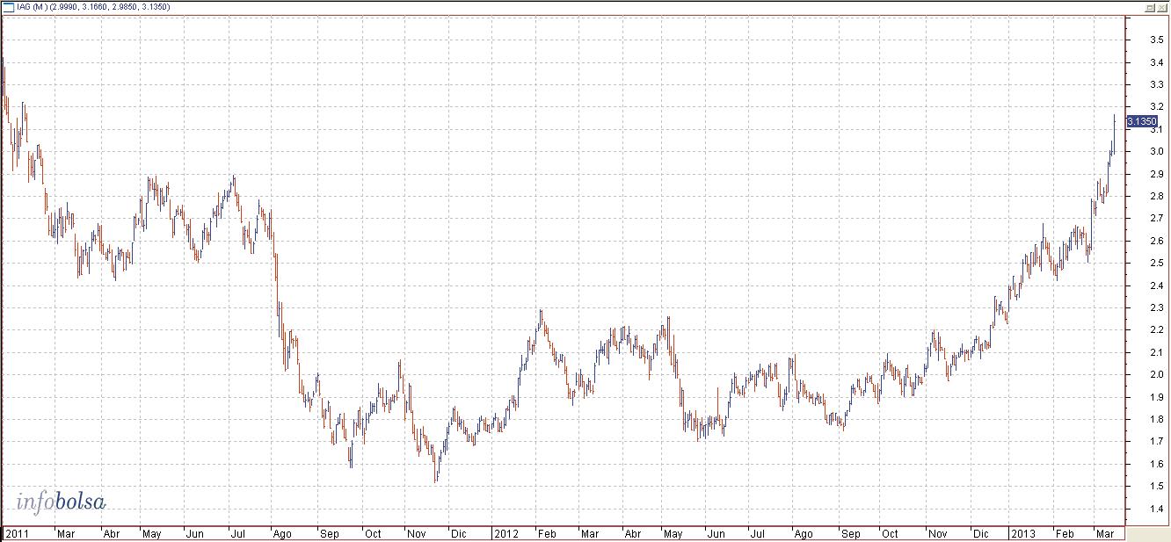
Task: Click the February 2012 peak bar near 2.3
Action: click(540, 318)
